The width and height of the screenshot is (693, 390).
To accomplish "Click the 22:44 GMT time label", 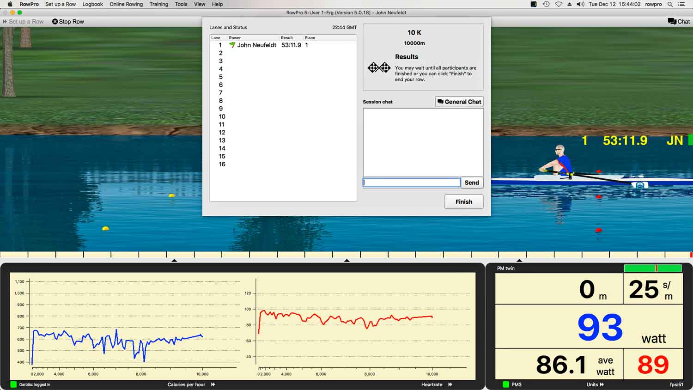I will (x=344, y=27).
